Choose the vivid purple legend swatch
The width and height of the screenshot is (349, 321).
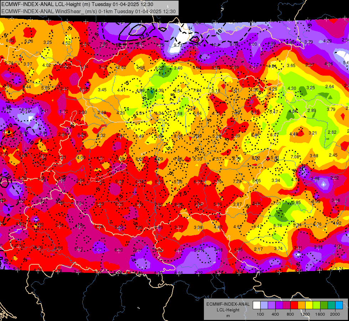(279, 305)
